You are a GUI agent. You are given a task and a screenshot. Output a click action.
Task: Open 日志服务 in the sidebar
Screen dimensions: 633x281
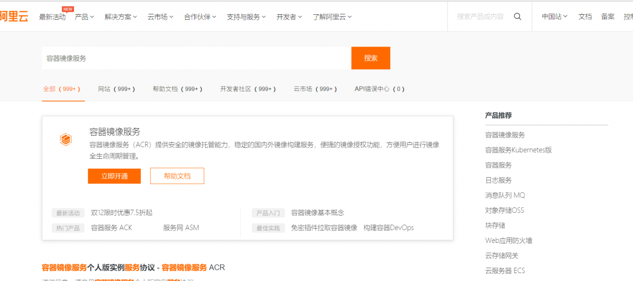[498, 180]
